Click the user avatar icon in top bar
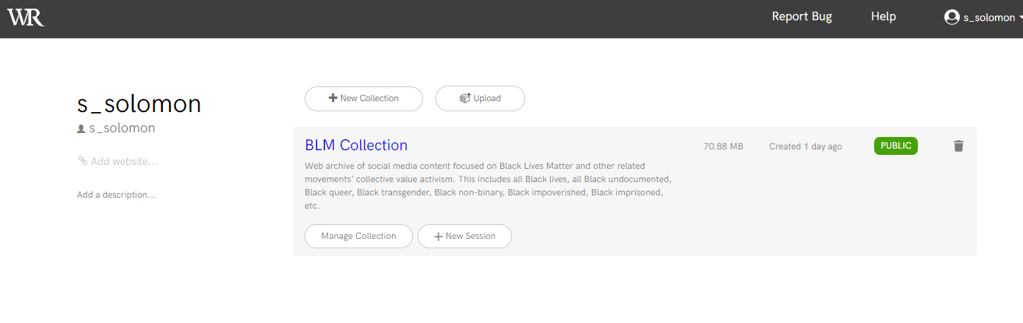Image resolution: width=1023 pixels, height=323 pixels. [951, 17]
